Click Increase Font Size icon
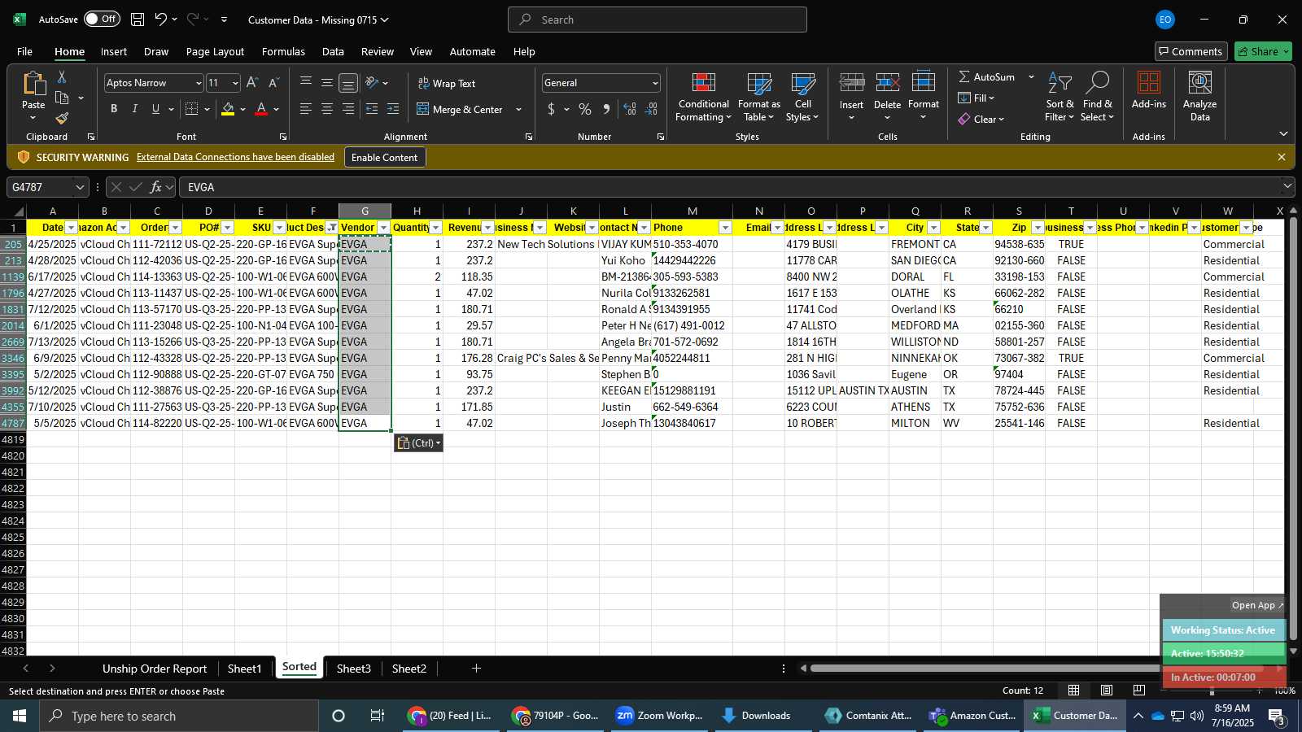This screenshot has height=732, width=1302. [x=252, y=83]
